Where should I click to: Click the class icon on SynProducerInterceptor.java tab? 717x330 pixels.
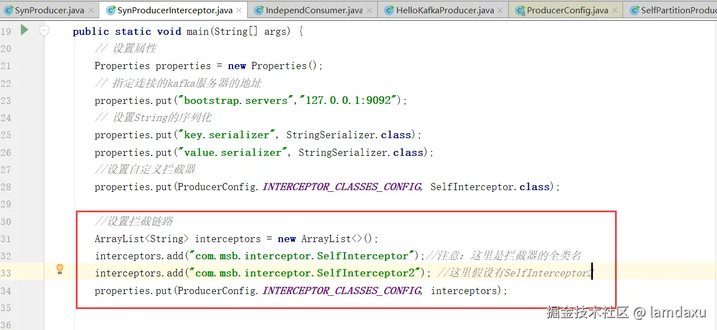(111, 11)
